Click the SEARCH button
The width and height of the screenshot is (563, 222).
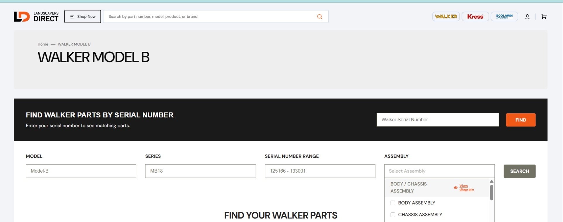click(x=519, y=171)
